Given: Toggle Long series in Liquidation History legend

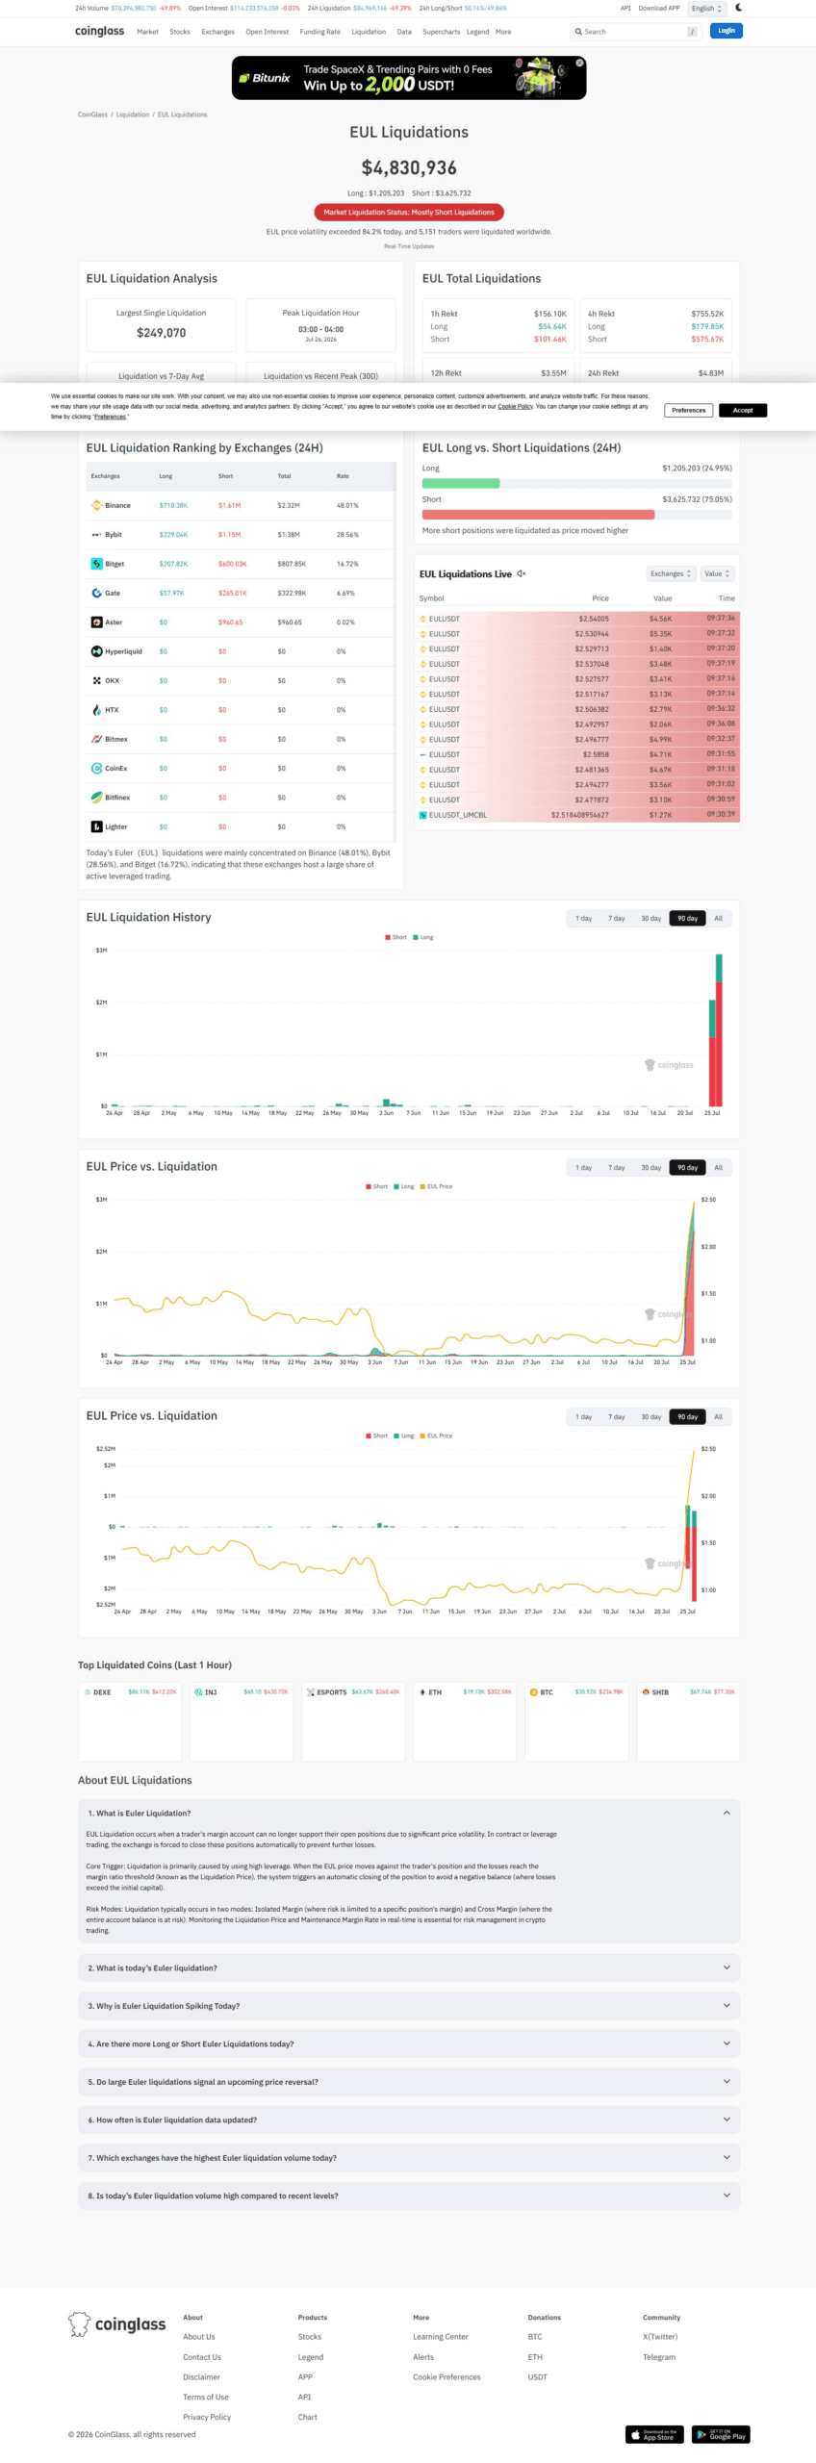Looking at the screenshot, I should pos(423,937).
